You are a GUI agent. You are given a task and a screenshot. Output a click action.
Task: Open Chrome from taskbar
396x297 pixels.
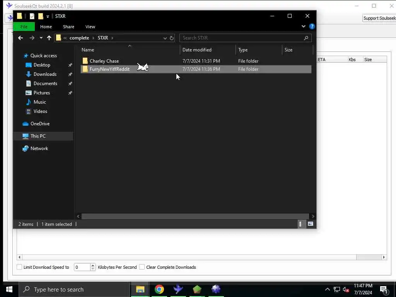click(x=159, y=289)
